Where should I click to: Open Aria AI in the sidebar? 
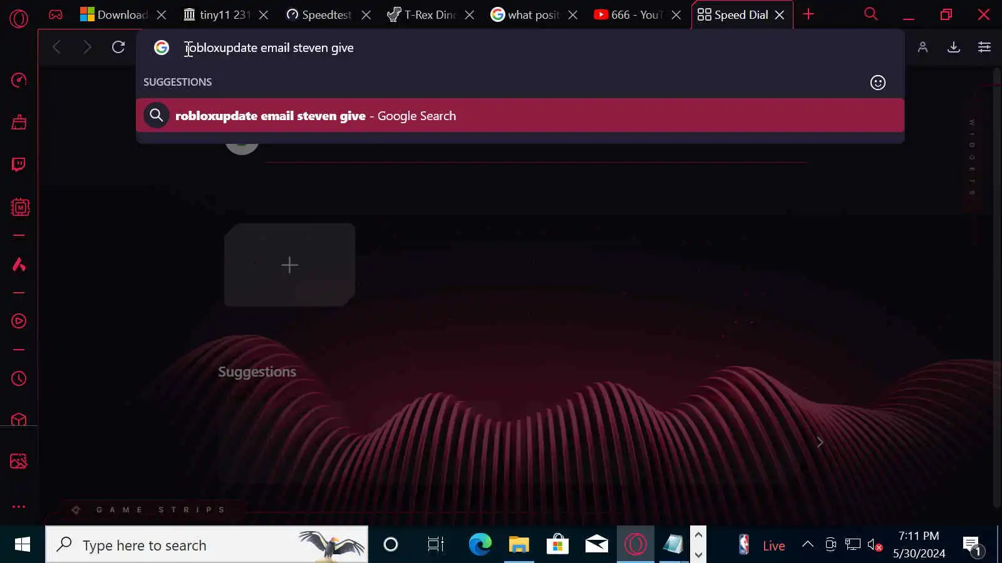coord(19,265)
